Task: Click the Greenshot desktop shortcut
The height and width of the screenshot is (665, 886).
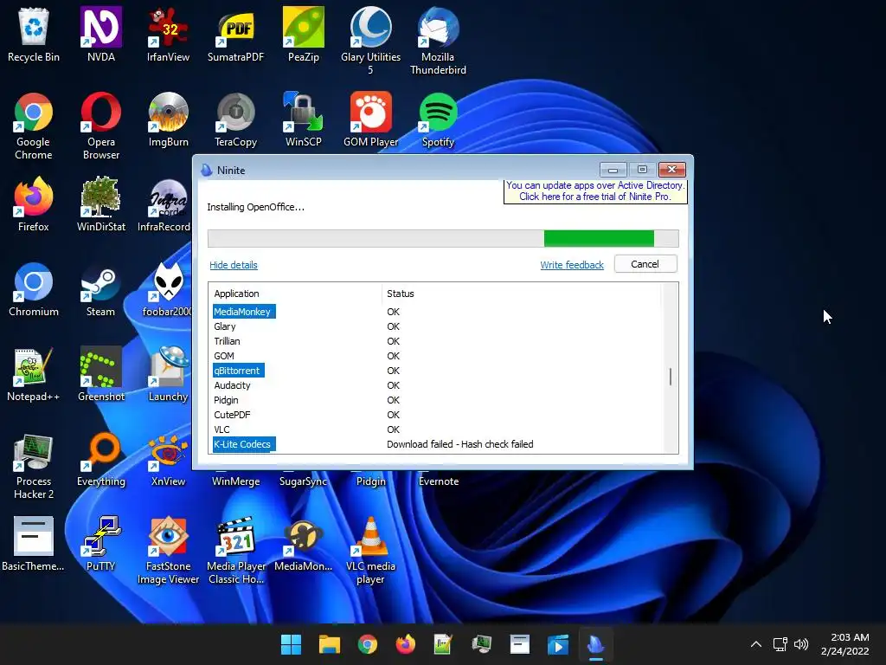Action: click(101, 374)
